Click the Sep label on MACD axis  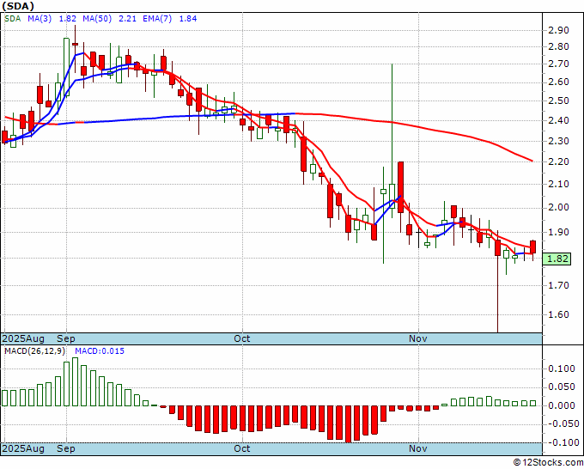pos(66,448)
